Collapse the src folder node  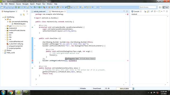5,19
